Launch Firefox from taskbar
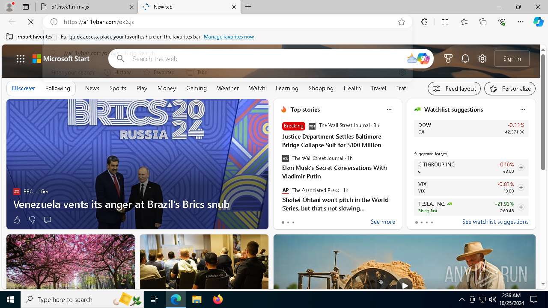Screen dimensions: 548x308 [217, 299]
